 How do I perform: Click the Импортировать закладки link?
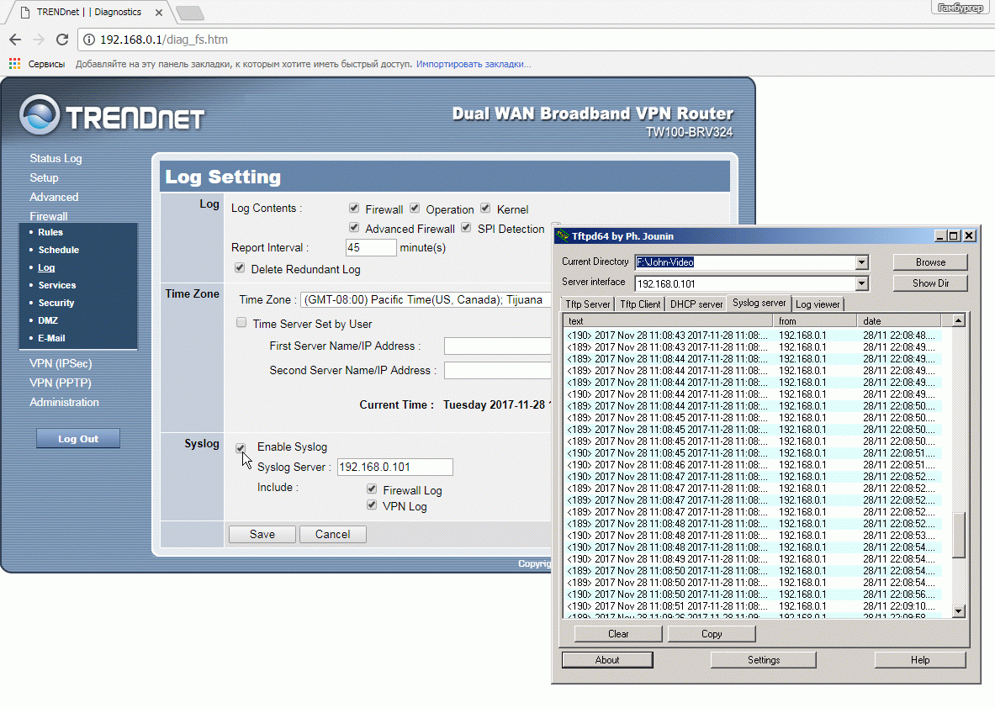474,64
